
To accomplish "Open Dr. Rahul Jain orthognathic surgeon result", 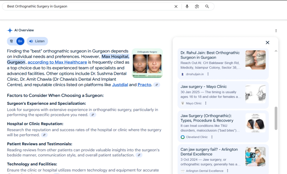I will pyautogui.click(x=210, y=55).
